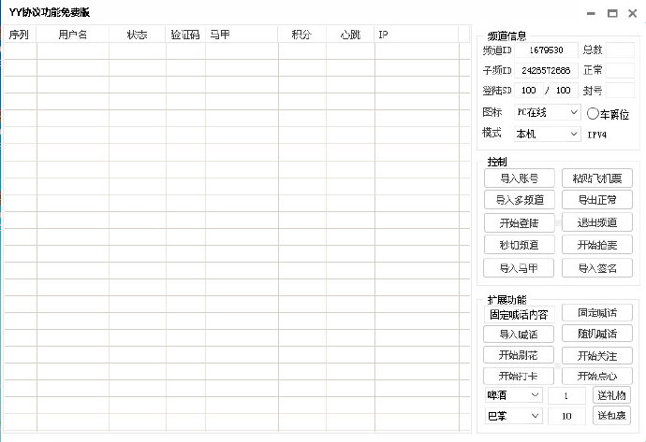Click the 积分 column header
This screenshot has width=646, height=442.
coord(302,35)
